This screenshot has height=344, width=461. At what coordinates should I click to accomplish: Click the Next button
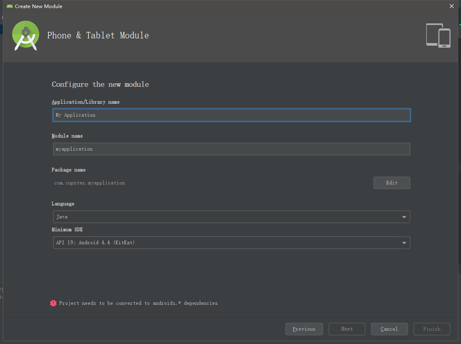pos(347,329)
